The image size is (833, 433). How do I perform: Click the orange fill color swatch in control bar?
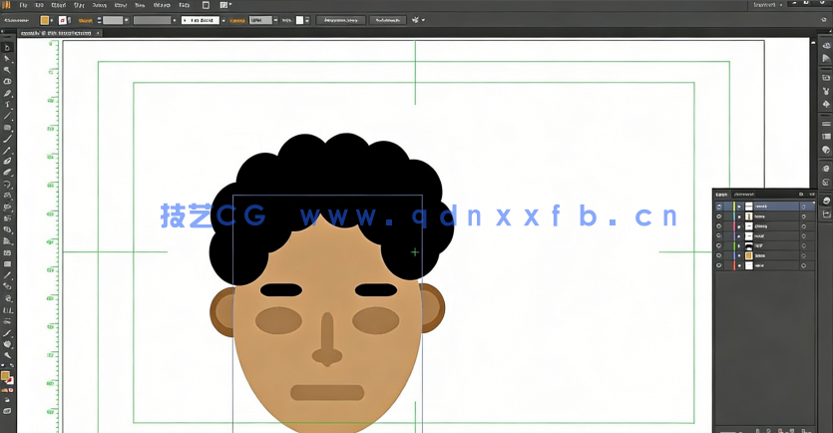click(x=46, y=20)
